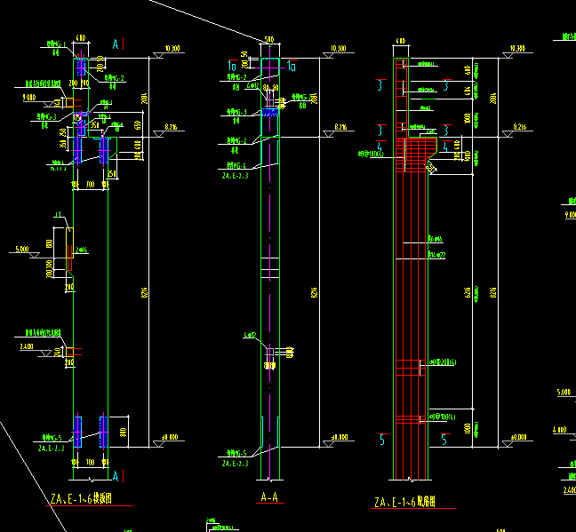Image resolution: width=576 pixels, height=532 pixels.
Task: Click the 300 dimension beside MG-5 plates in 模板图
Action: tap(124, 433)
